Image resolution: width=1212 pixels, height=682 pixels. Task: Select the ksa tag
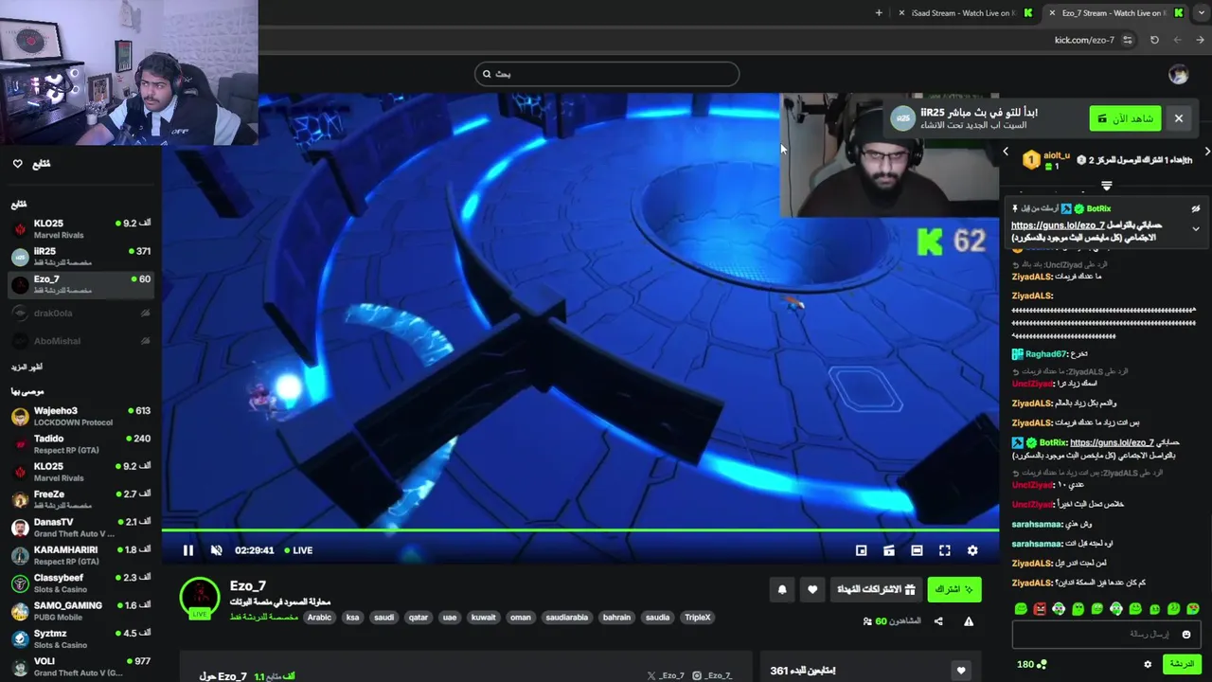(x=352, y=618)
